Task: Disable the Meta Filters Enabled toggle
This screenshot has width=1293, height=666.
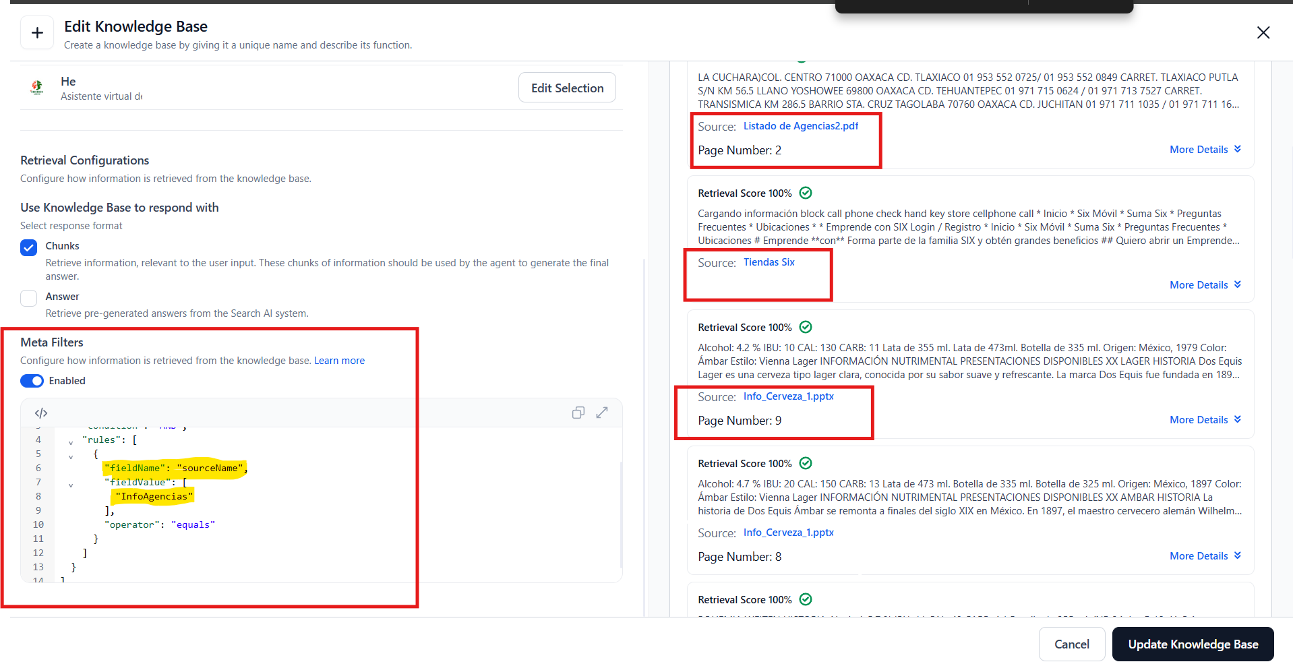Action: point(32,381)
